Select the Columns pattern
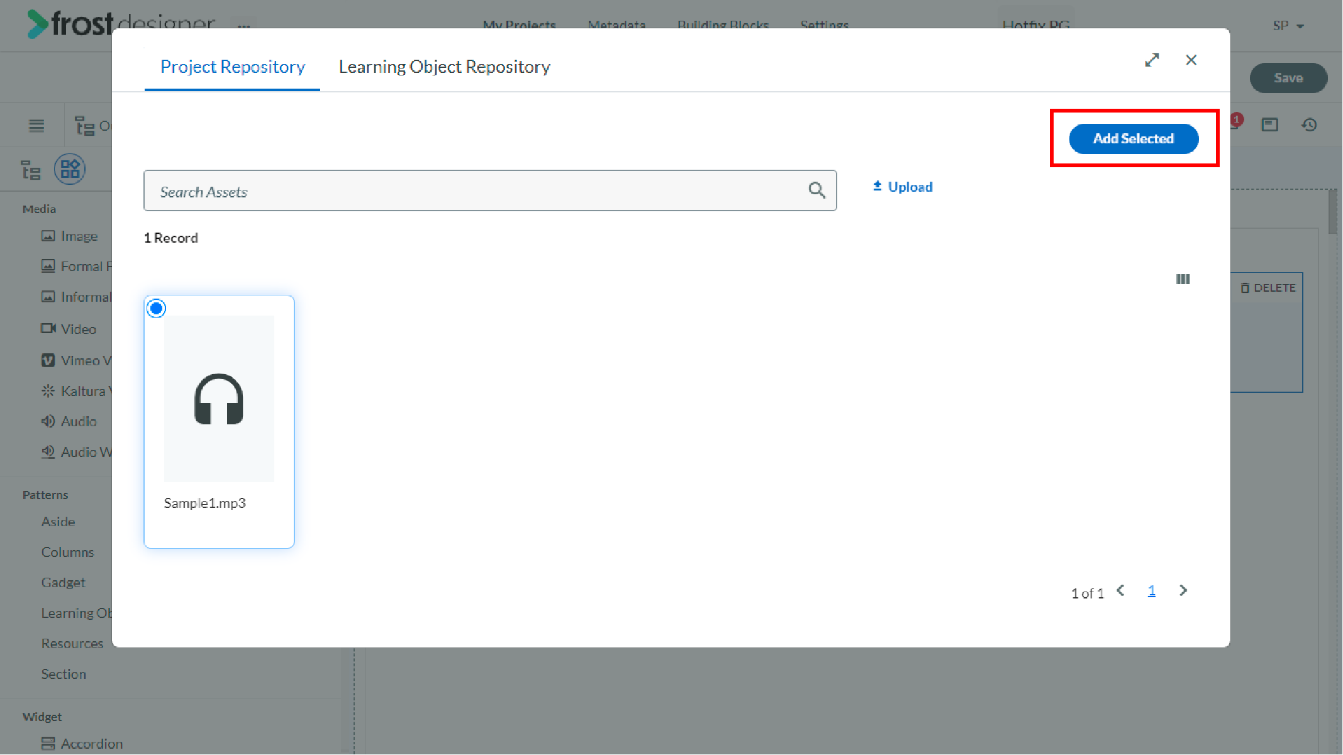The height and width of the screenshot is (755, 1343). click(67, 552)
